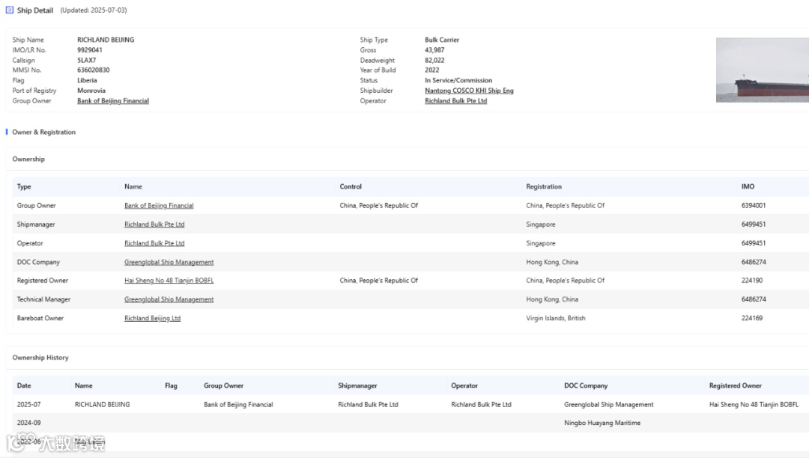The width and height of the screenshot is (809, 458).
Task: Select IMO value 224169
Action: click(752, 318)
